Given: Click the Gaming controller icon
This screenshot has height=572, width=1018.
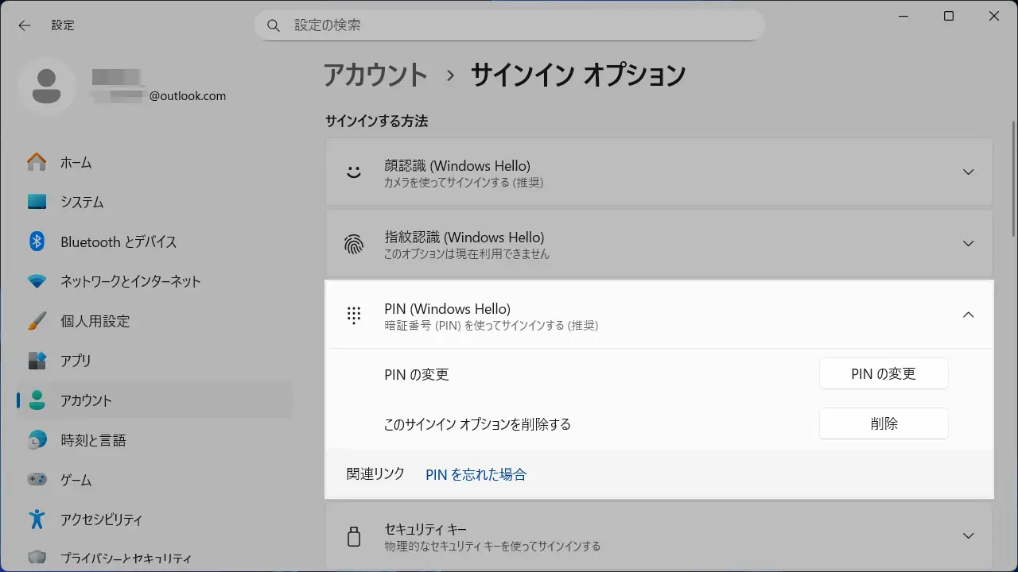Looking at the screenshot, I should click(x=37, y=480).
